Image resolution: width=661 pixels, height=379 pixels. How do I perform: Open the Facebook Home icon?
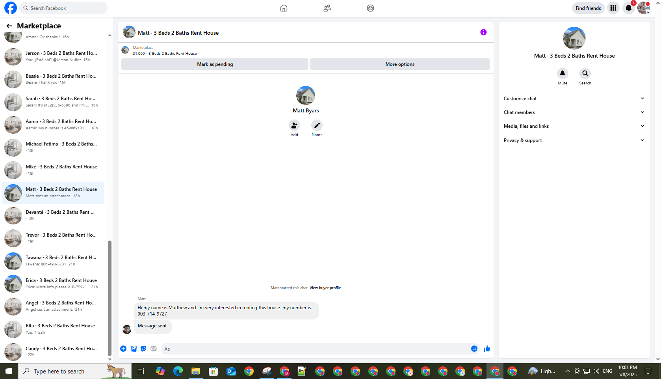point(284,8)
